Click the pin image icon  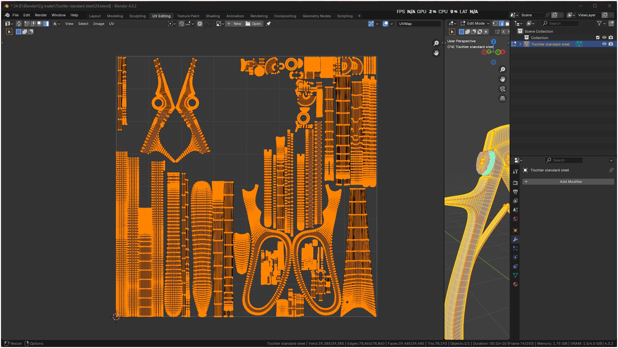point(268,24)
